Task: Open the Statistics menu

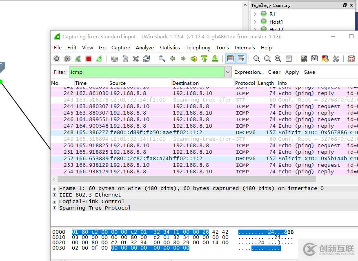Action: click(169, 48)
